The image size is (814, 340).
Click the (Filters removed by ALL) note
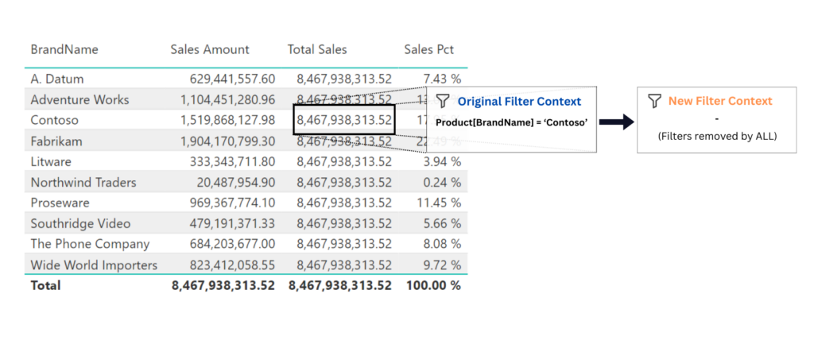716,137
